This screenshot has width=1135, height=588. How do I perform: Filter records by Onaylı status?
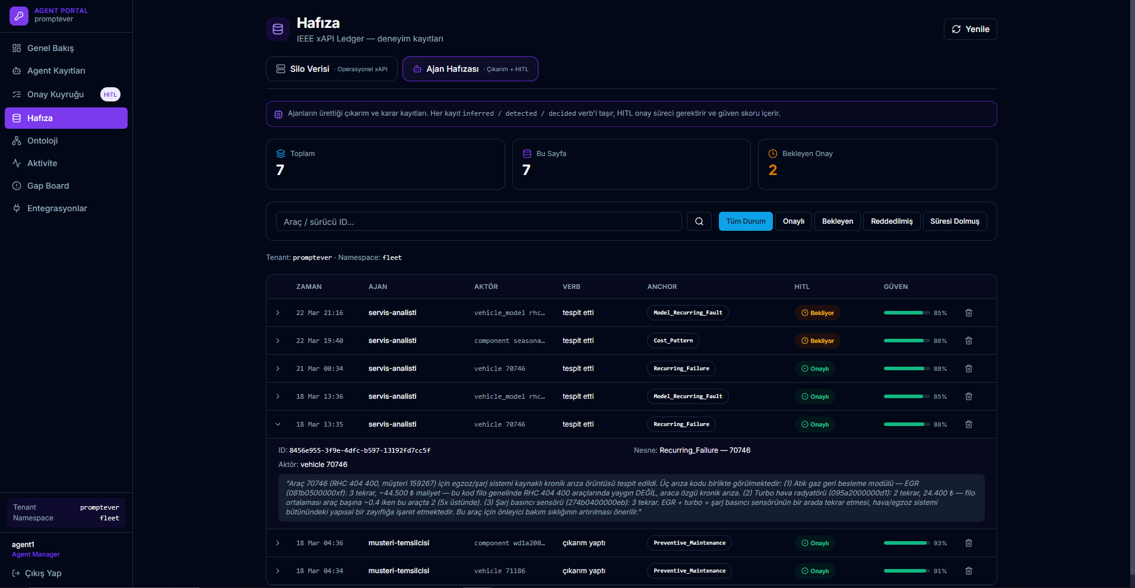point(793,221)
